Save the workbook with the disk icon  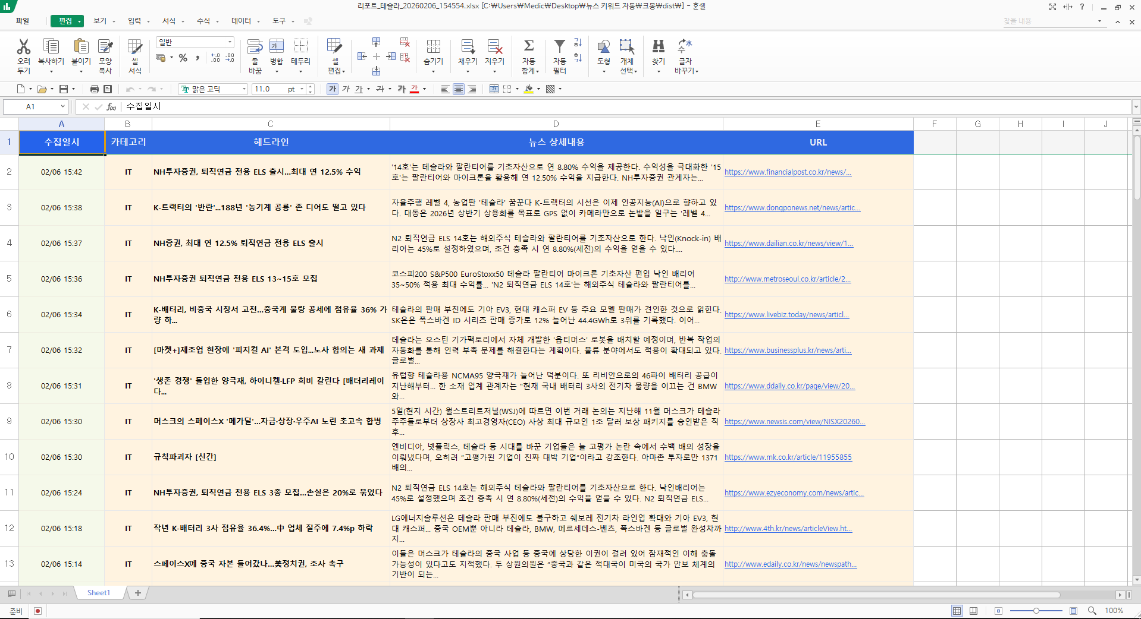(x=64, y=89)
